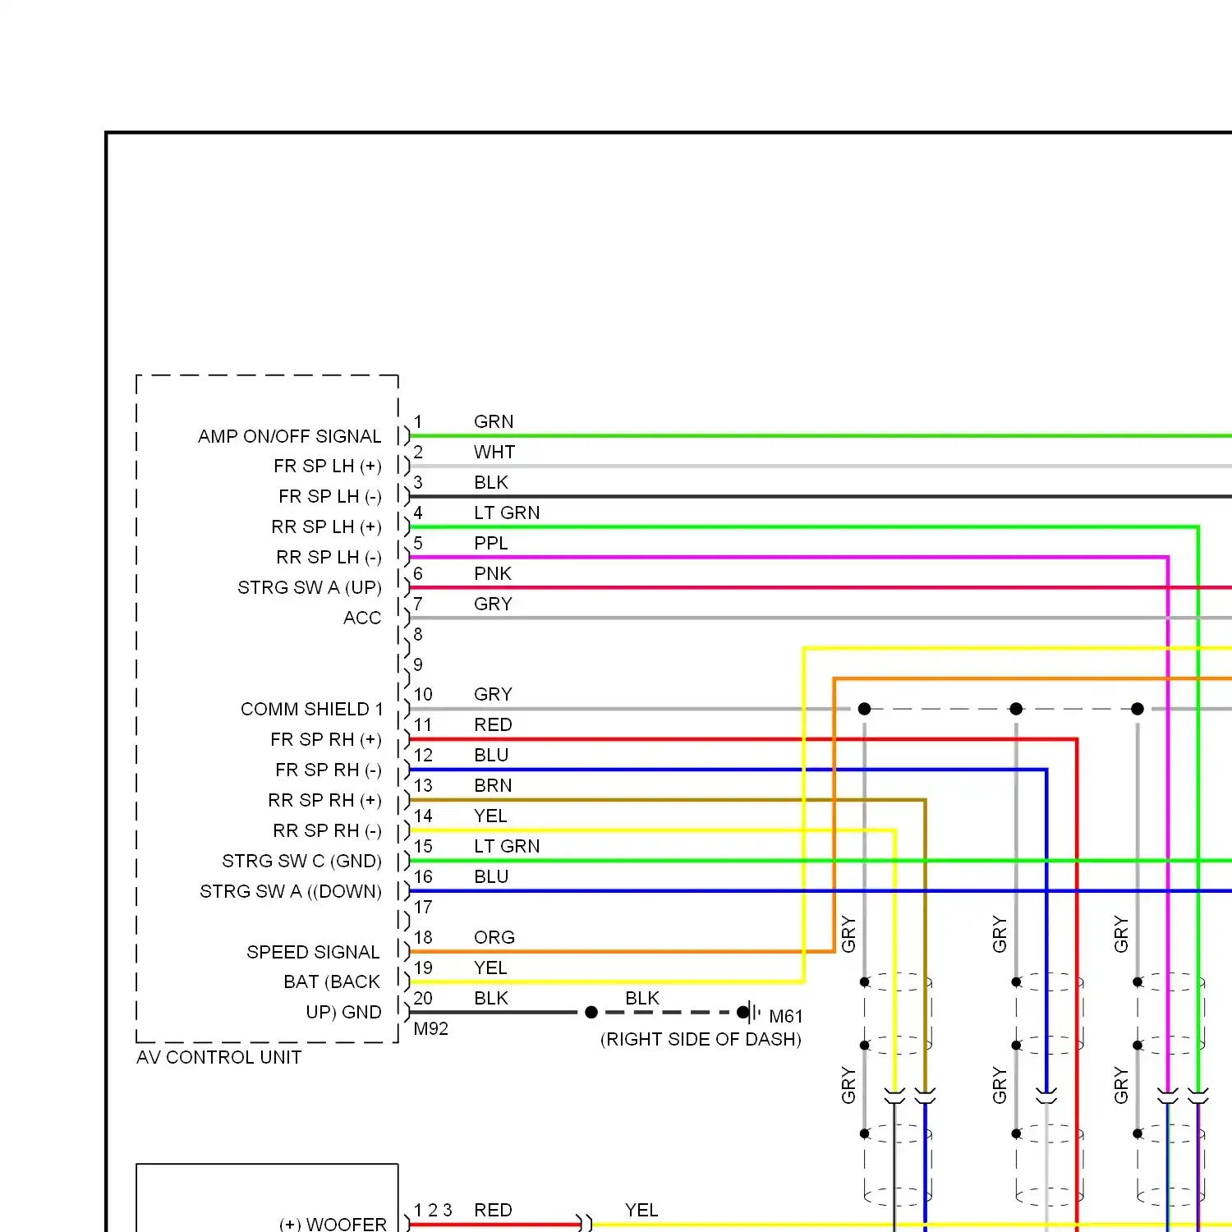Click the BLU label on pin 12
This screenshot has width=1232, height=1232.
[x=491, y=755]
